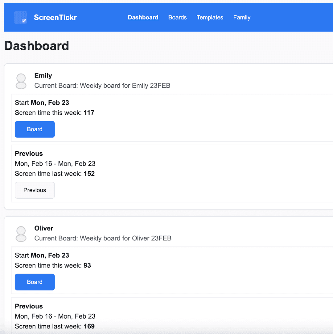
Task: Select Oliver's 'Mon, Feb 16 - Mon, Feb 23' range
Action: point(55,316)
